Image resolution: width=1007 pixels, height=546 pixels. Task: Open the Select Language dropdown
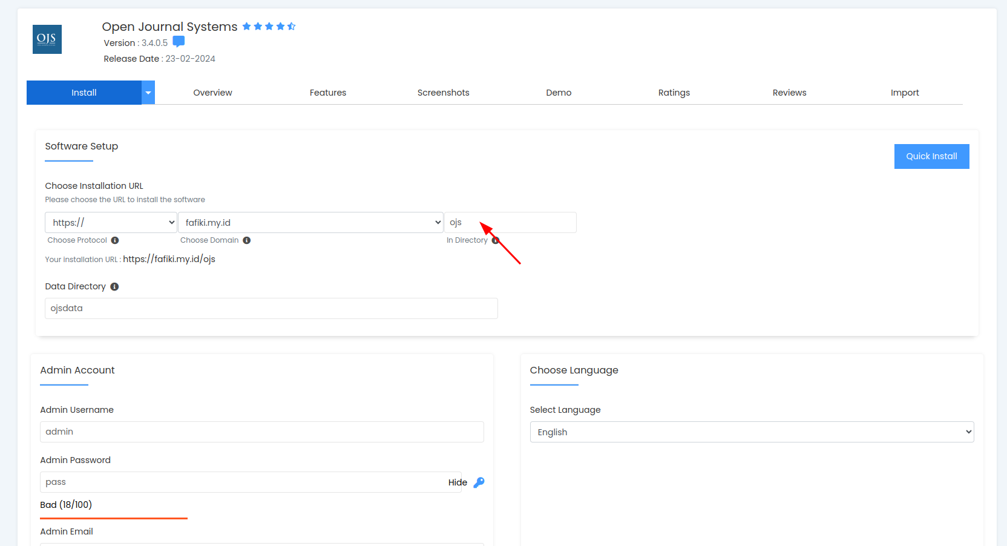coord(752,432)
